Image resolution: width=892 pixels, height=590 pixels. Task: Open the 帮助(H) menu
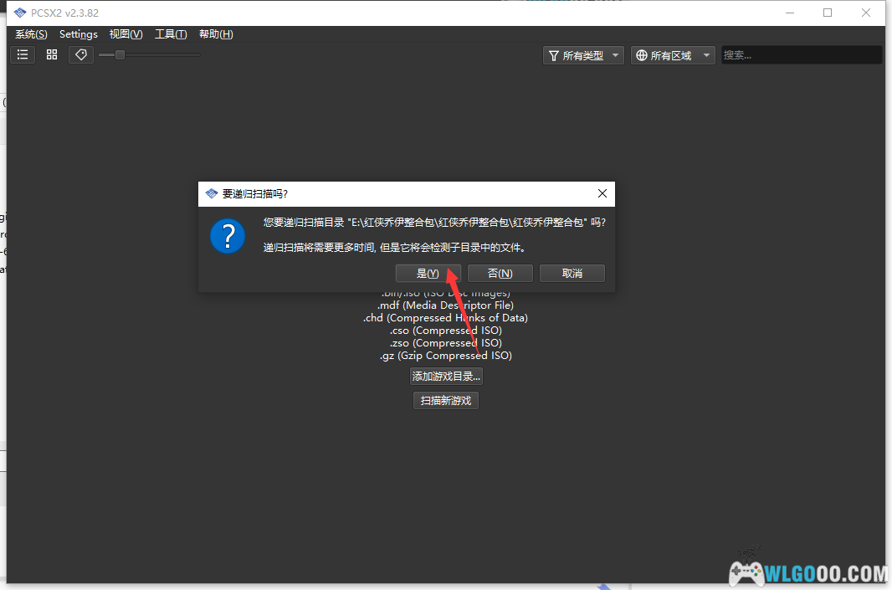pyautogui.click(x=216, y=34)
